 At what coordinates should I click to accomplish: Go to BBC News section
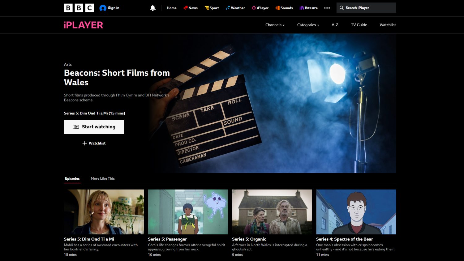(x=191, y=8)
